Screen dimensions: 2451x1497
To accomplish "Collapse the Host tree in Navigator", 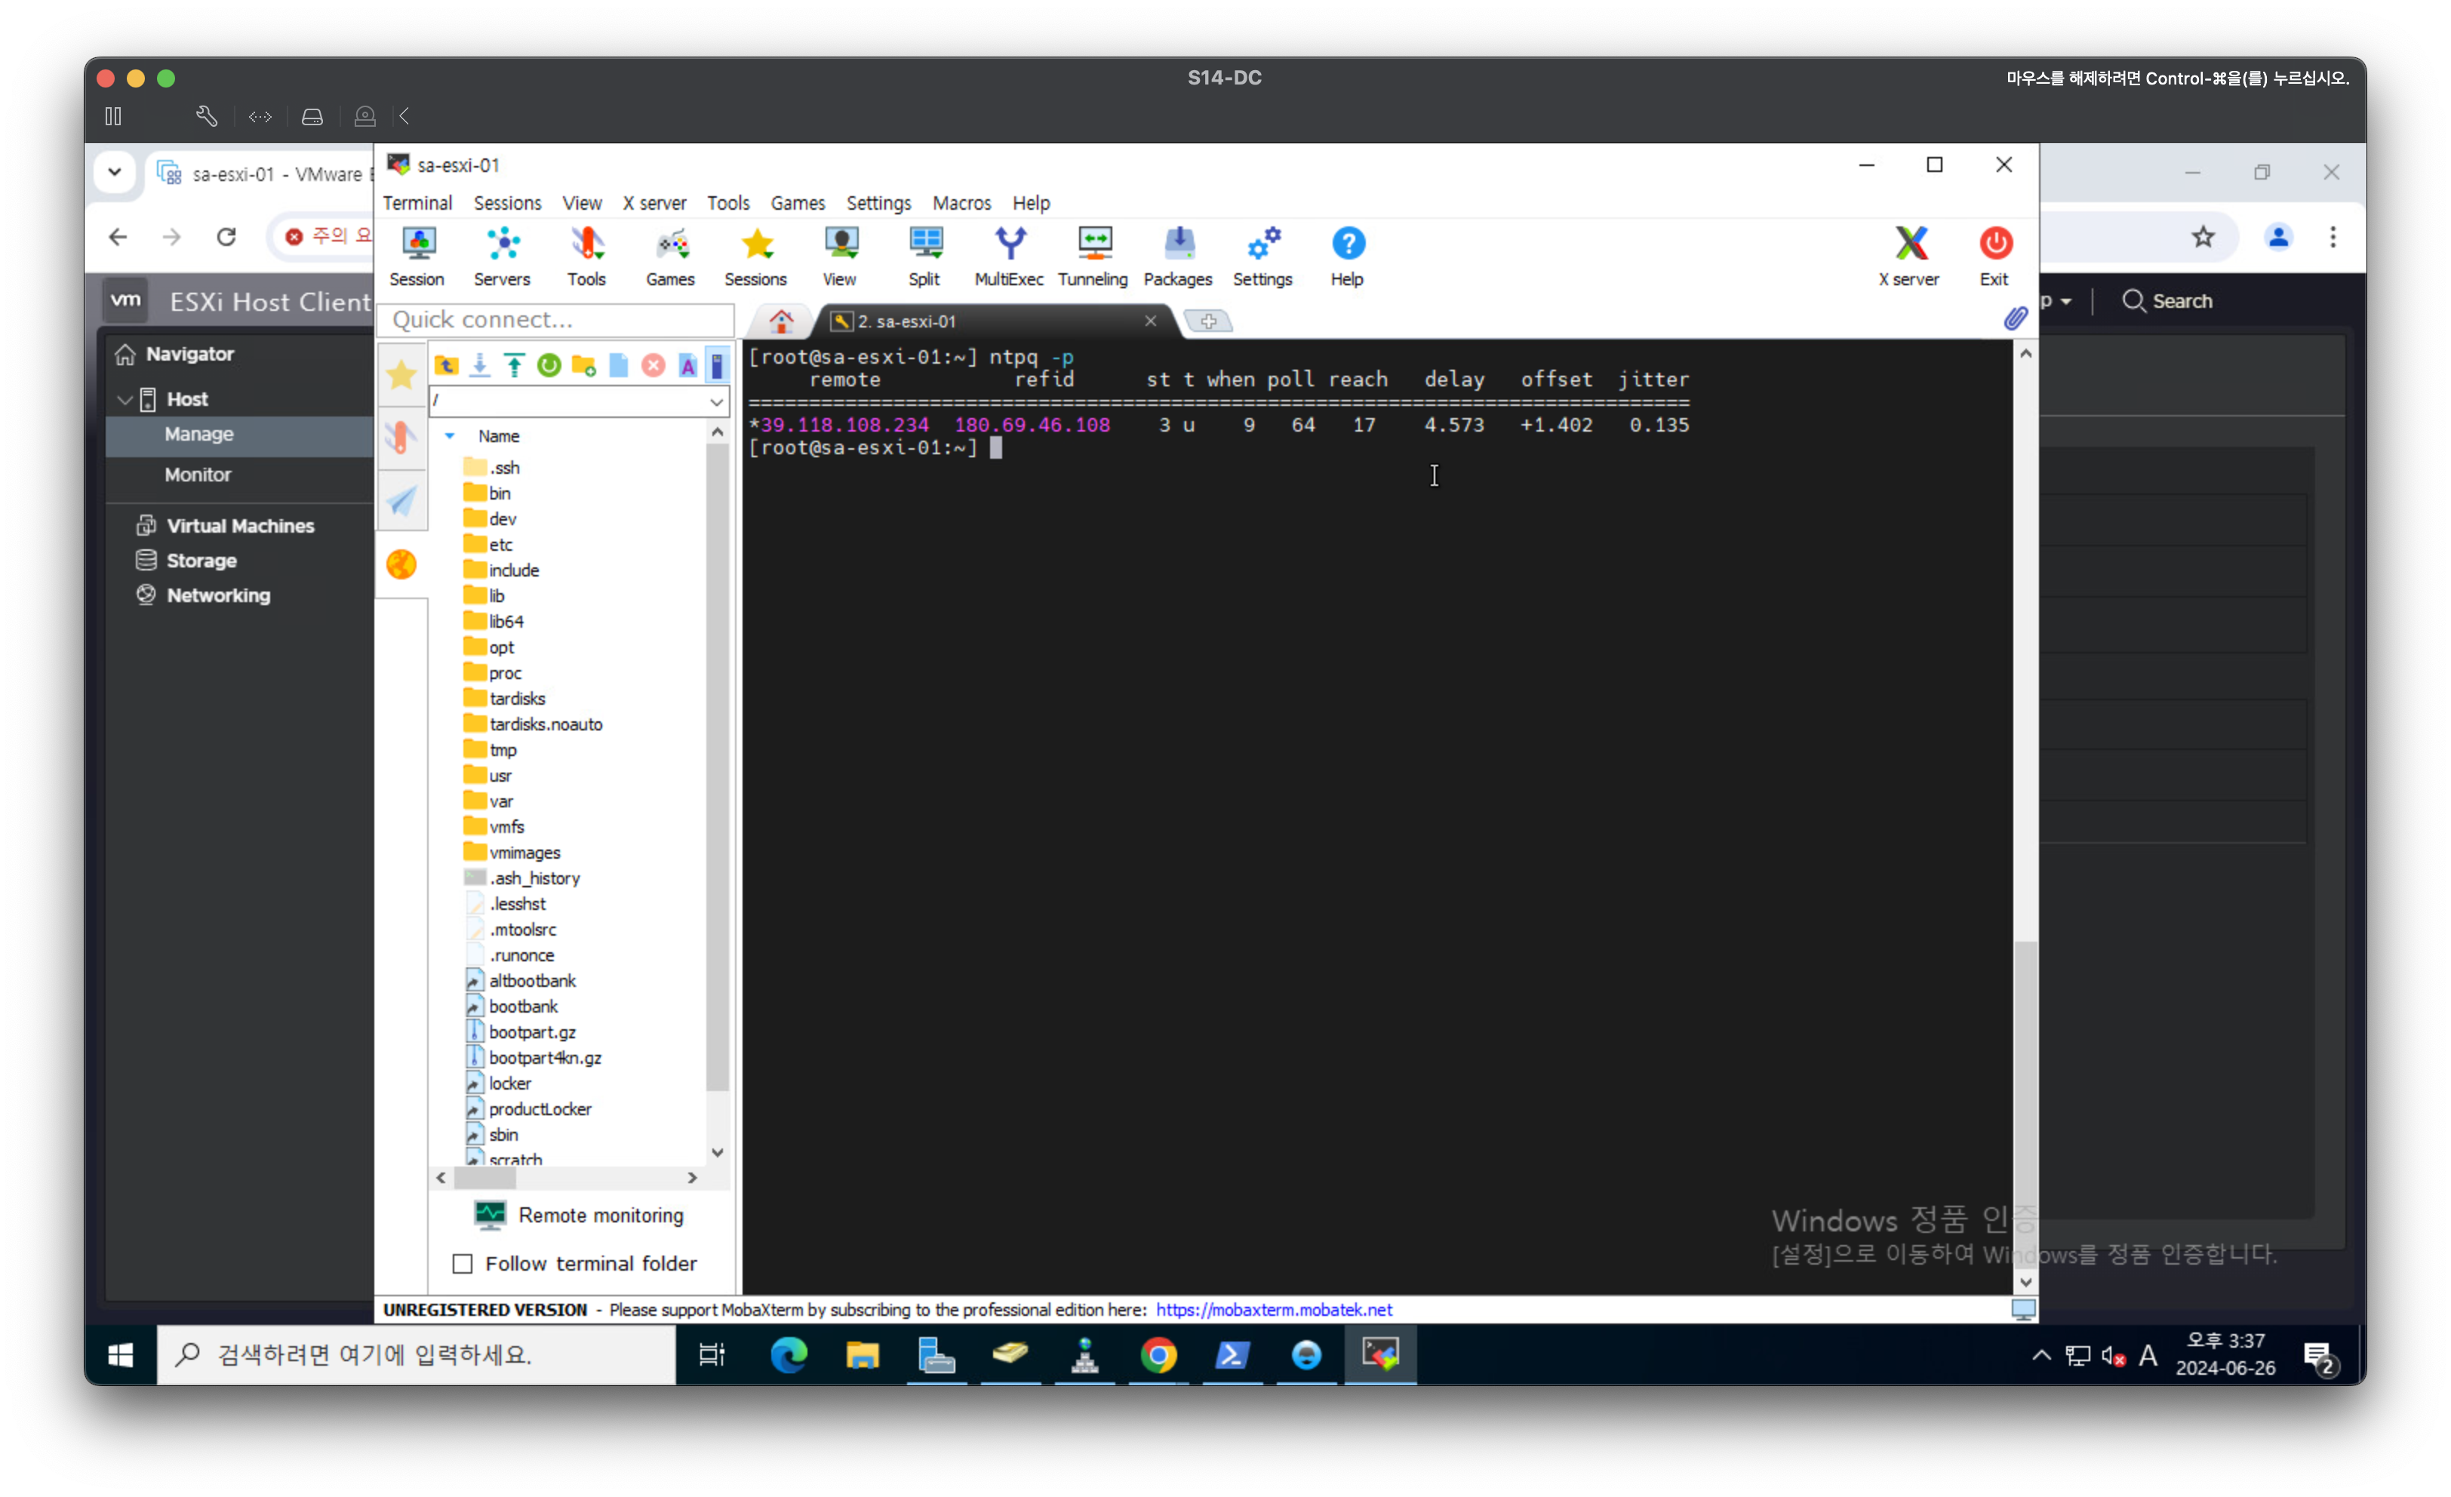I will (x=125, y=399).
